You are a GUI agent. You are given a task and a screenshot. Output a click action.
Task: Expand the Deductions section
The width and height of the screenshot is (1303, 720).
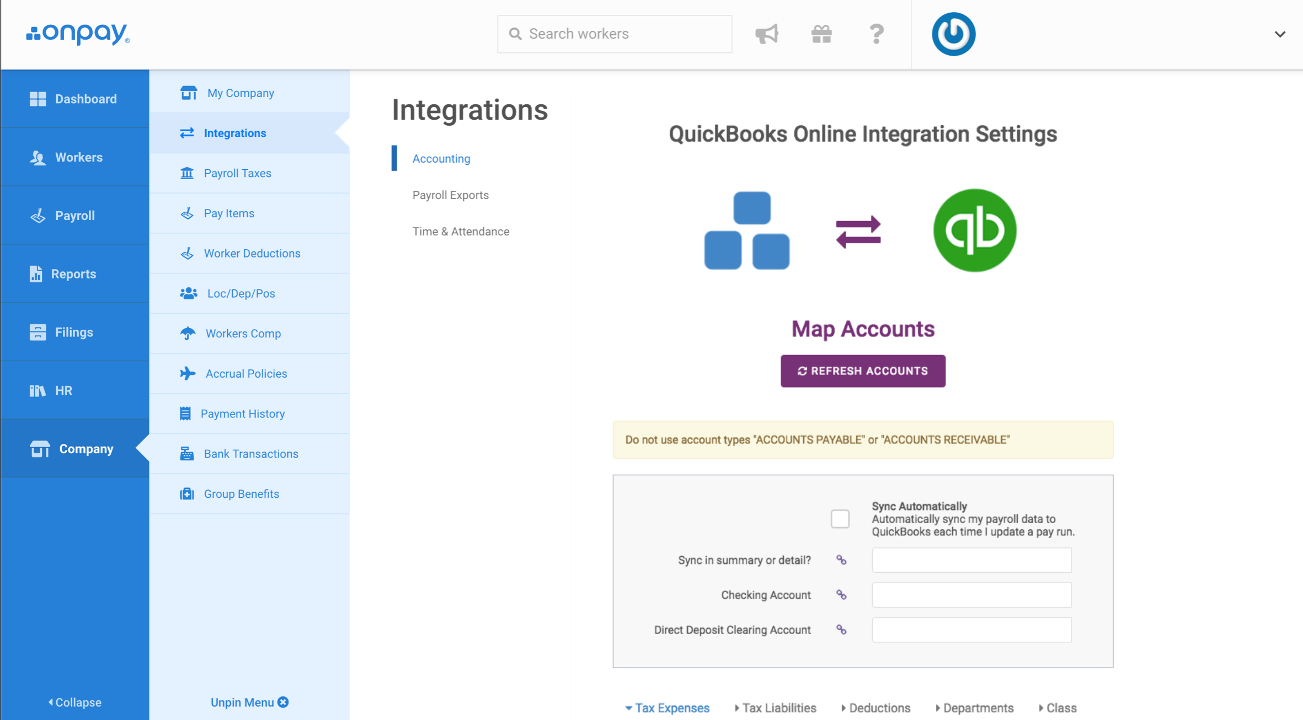(x=875, y=708)
